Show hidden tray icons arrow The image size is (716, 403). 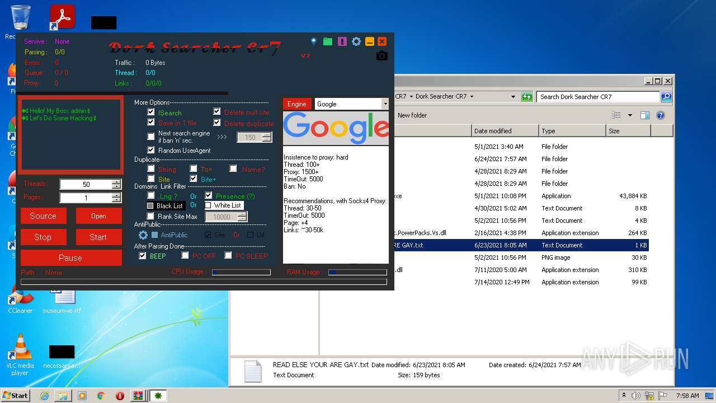point(624,395)
